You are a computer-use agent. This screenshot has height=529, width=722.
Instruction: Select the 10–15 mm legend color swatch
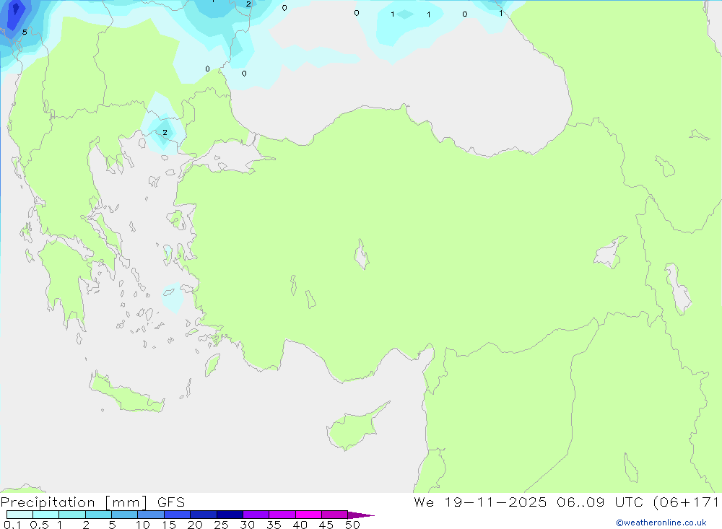point(151,515)
